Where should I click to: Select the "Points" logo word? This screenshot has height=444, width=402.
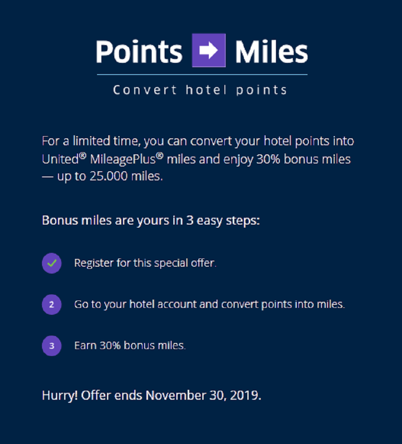(139, 52)
